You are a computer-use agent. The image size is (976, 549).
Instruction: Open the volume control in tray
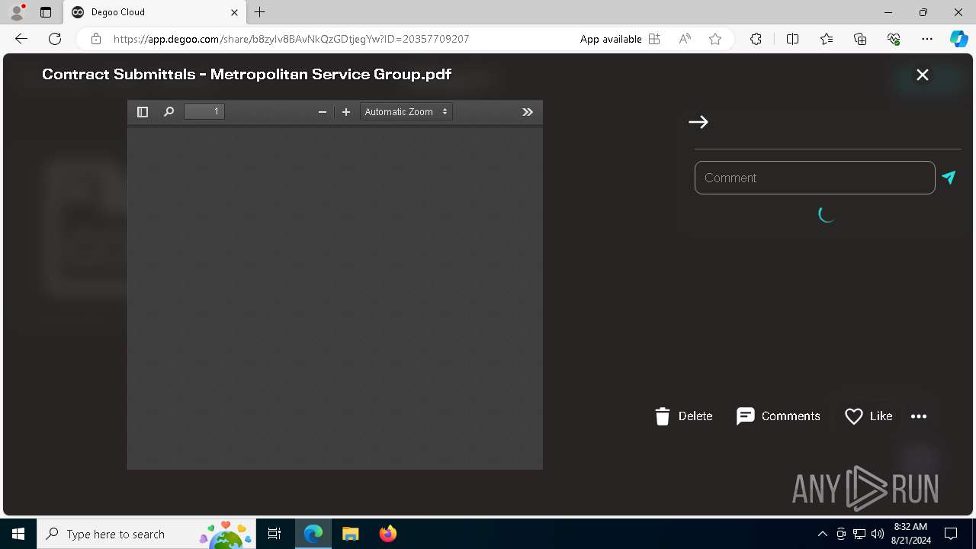878,534
